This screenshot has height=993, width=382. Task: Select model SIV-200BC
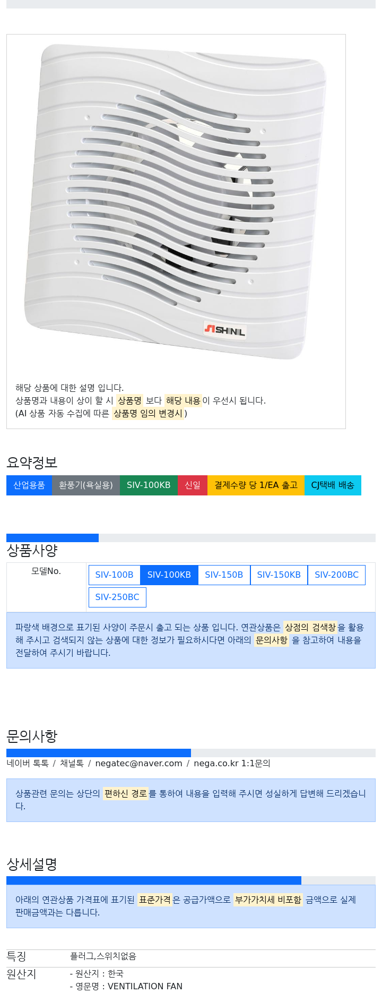tap(336, 575)
